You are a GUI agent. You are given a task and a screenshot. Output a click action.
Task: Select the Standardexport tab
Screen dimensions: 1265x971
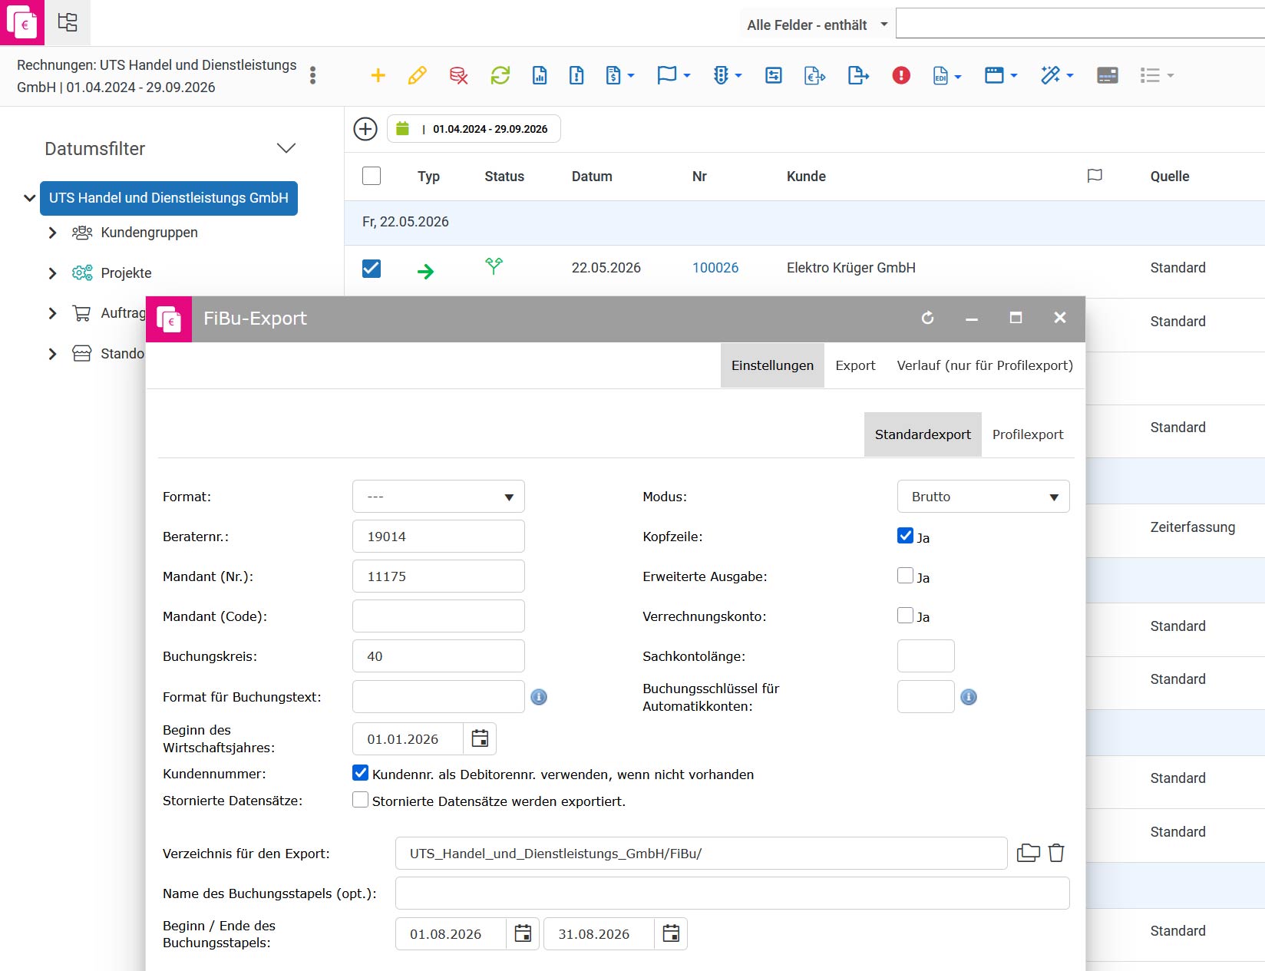tap(923, 434)
